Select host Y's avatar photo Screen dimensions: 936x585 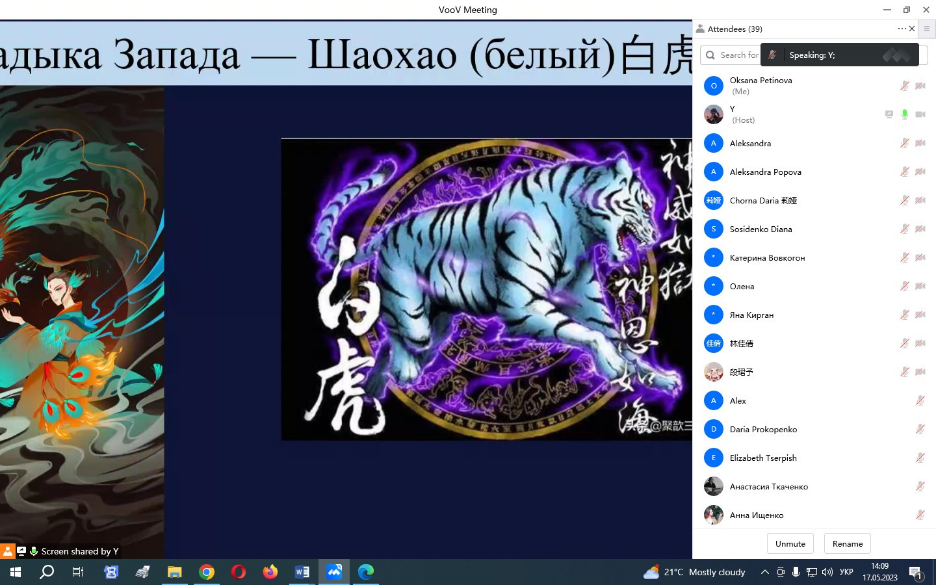[714, 114]
